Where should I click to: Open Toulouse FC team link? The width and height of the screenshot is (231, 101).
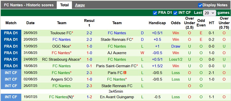(x=61, y=33)
